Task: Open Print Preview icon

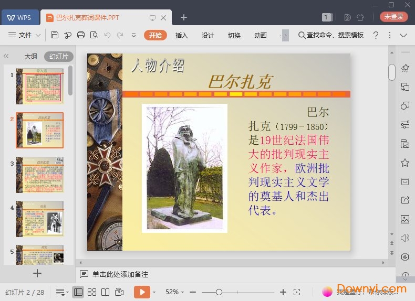Action: 94,35
